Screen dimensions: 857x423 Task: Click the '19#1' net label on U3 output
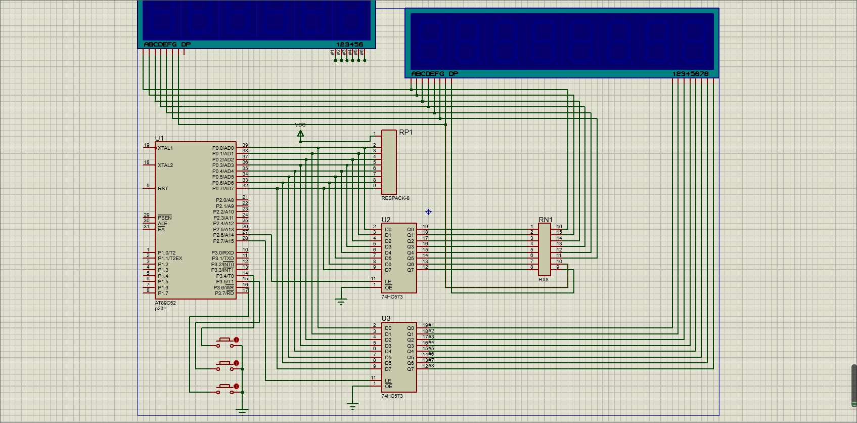(428, 325)
